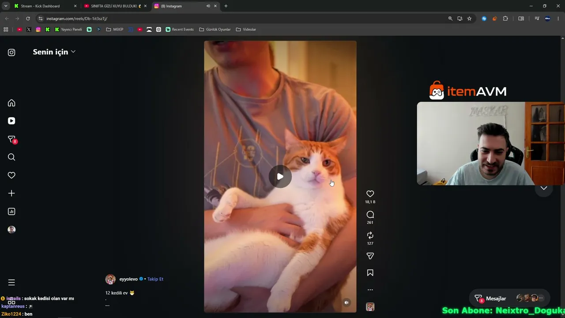Expand the Senin için feed dropdown
The width and height of the screenshot is (565, 318).
tap(54, 52)
